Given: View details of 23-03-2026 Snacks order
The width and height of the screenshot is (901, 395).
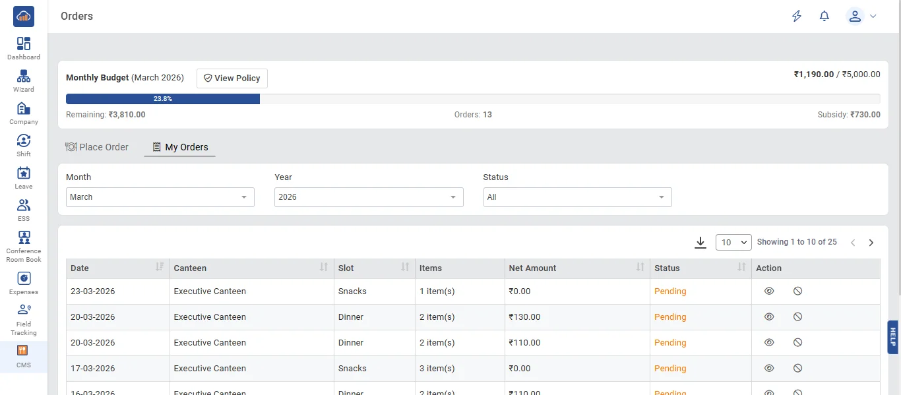Looking at the screenshot, I should point(769,291).
